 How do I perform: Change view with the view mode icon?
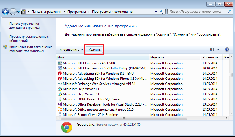212,49
